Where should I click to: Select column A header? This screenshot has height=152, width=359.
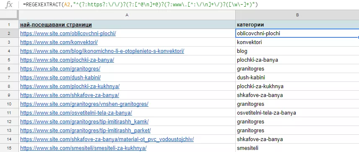[127, 15]
